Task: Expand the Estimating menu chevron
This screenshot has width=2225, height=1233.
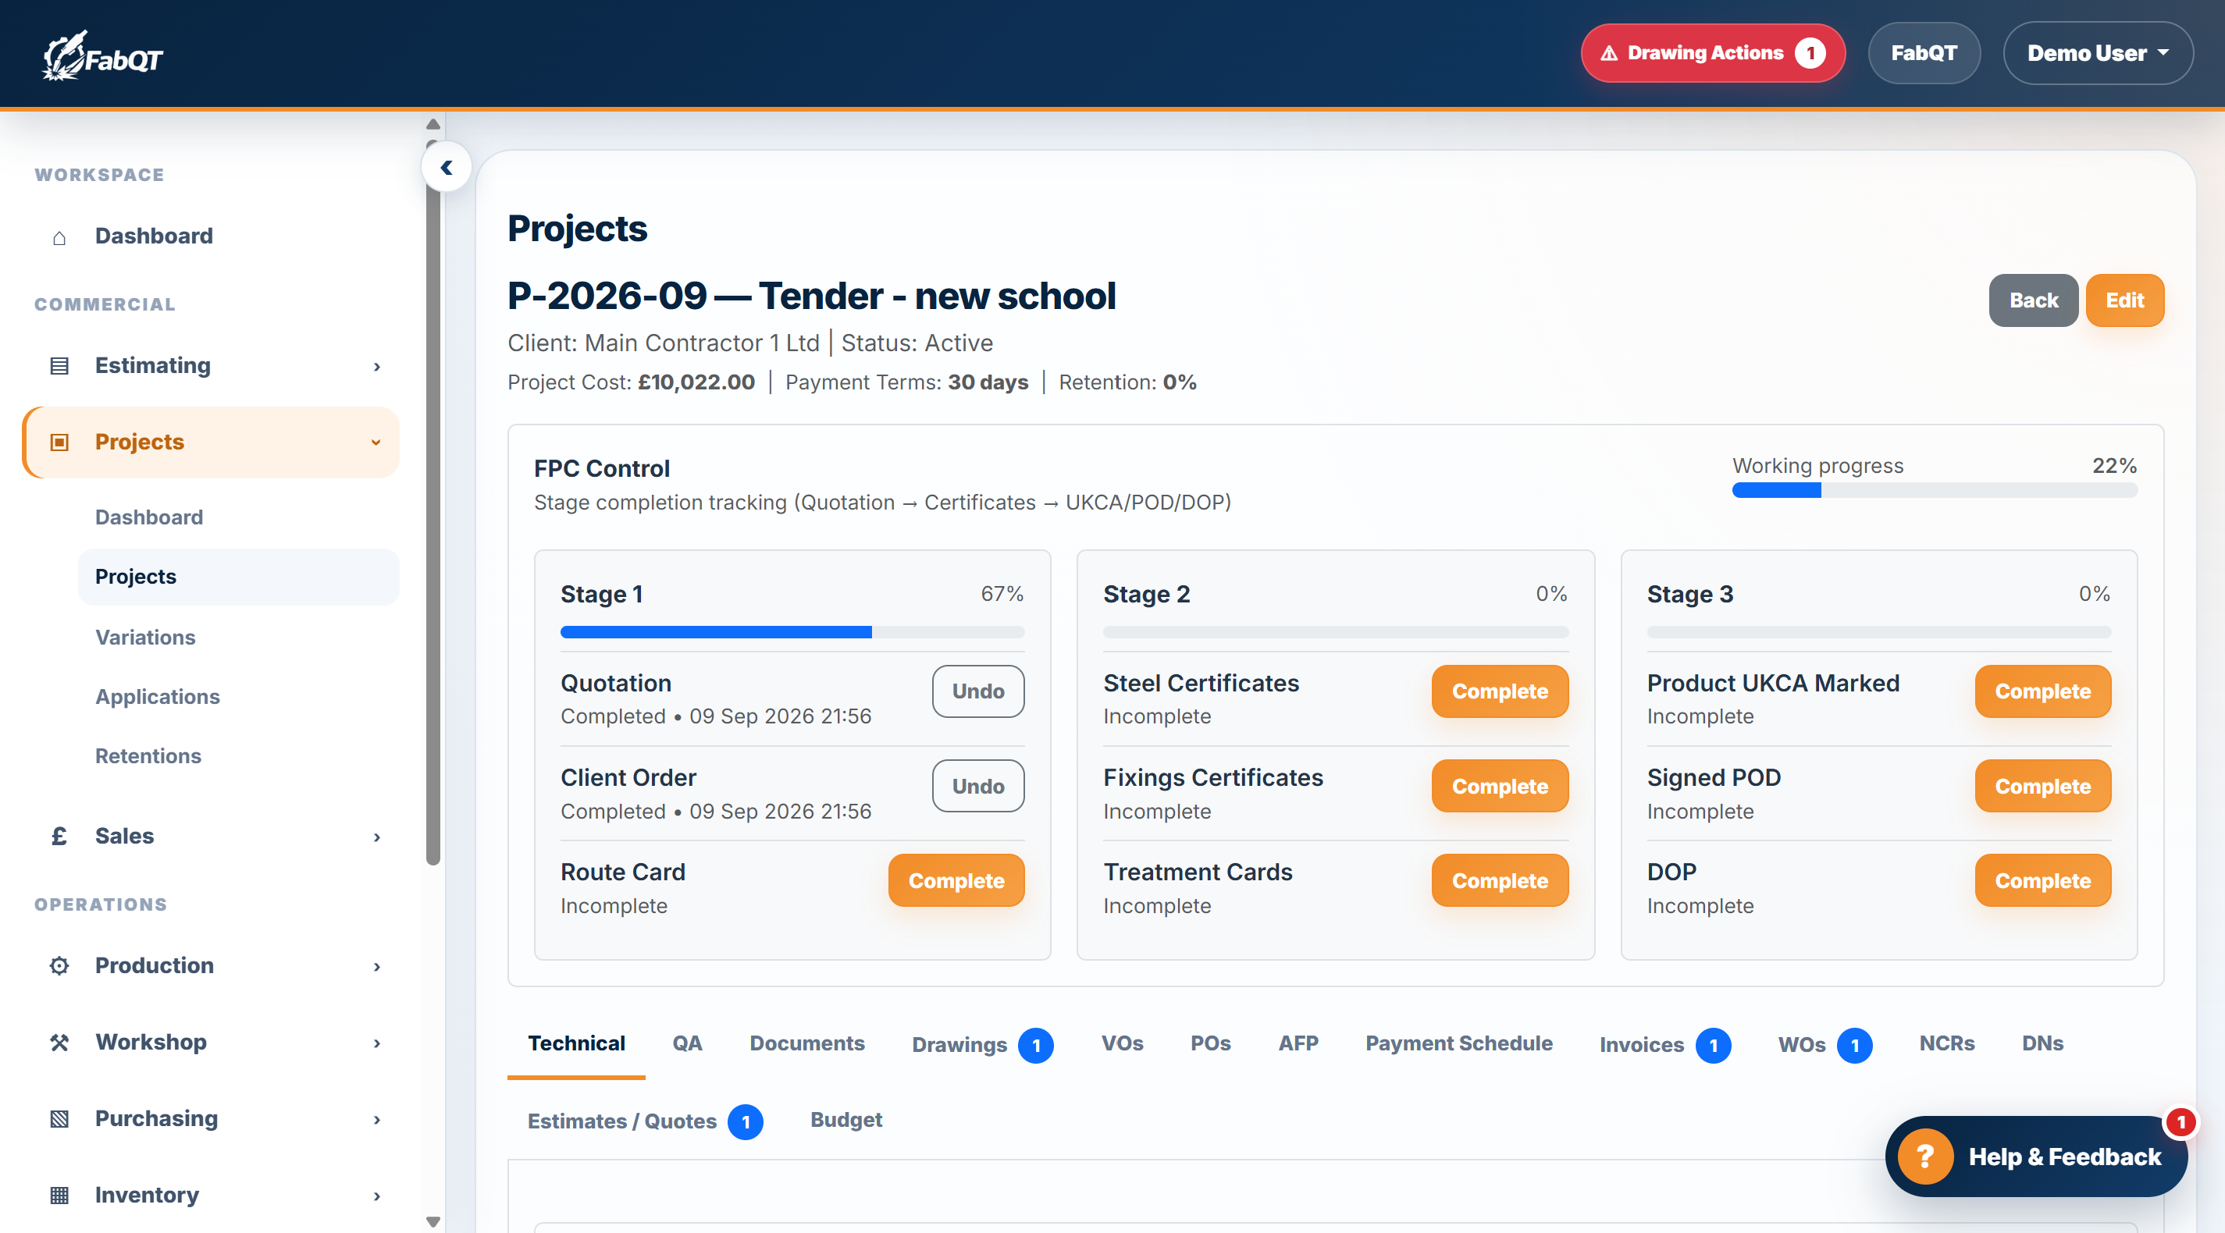Action: (376, 366)
